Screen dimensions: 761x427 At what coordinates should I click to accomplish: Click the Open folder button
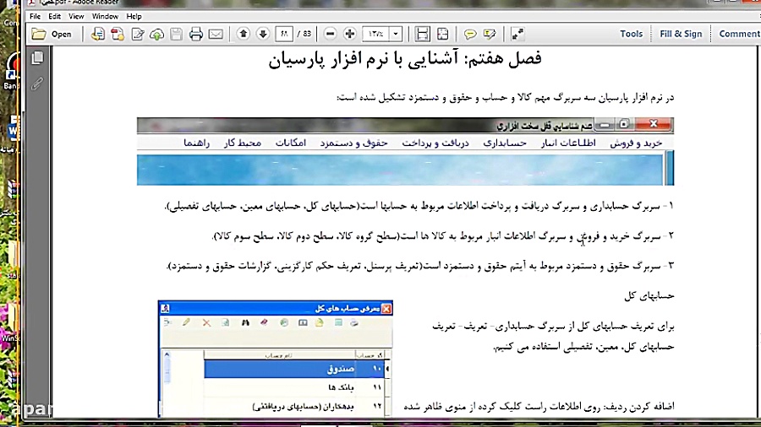(x=52, y=34)
